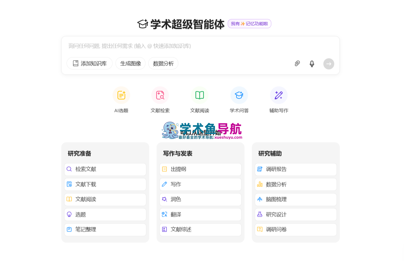The image size is (404, 261).
Task: Select 笔记整理 in the left column
Action: [x=105, y=229]
